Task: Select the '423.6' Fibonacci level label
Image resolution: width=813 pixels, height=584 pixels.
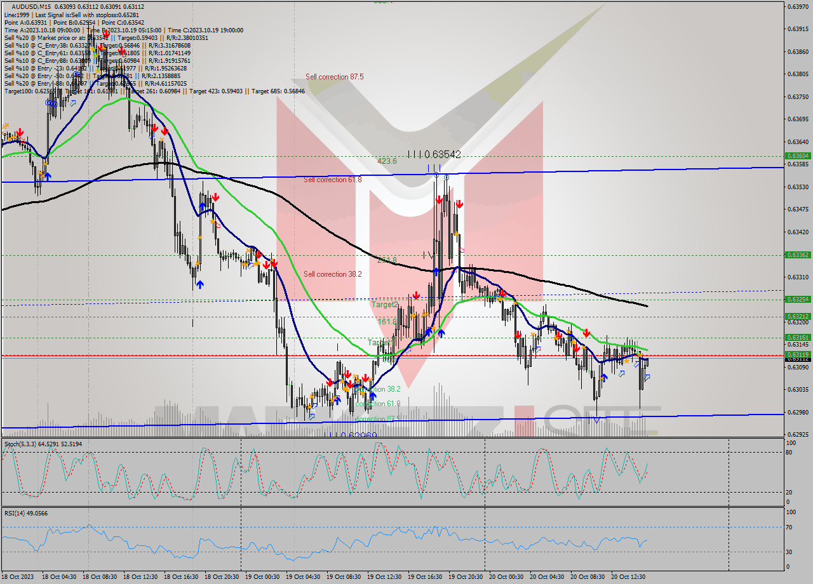Action: click(x=386, y=161)
